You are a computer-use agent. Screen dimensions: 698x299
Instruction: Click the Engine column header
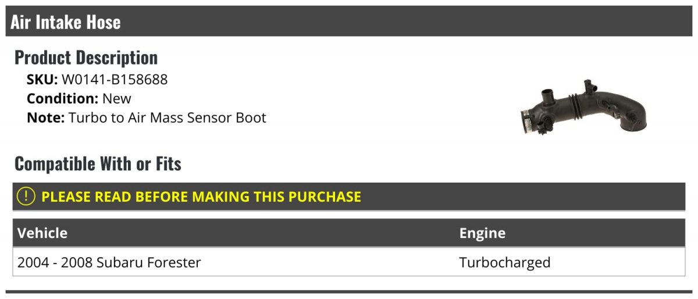(x=482, y=233)
